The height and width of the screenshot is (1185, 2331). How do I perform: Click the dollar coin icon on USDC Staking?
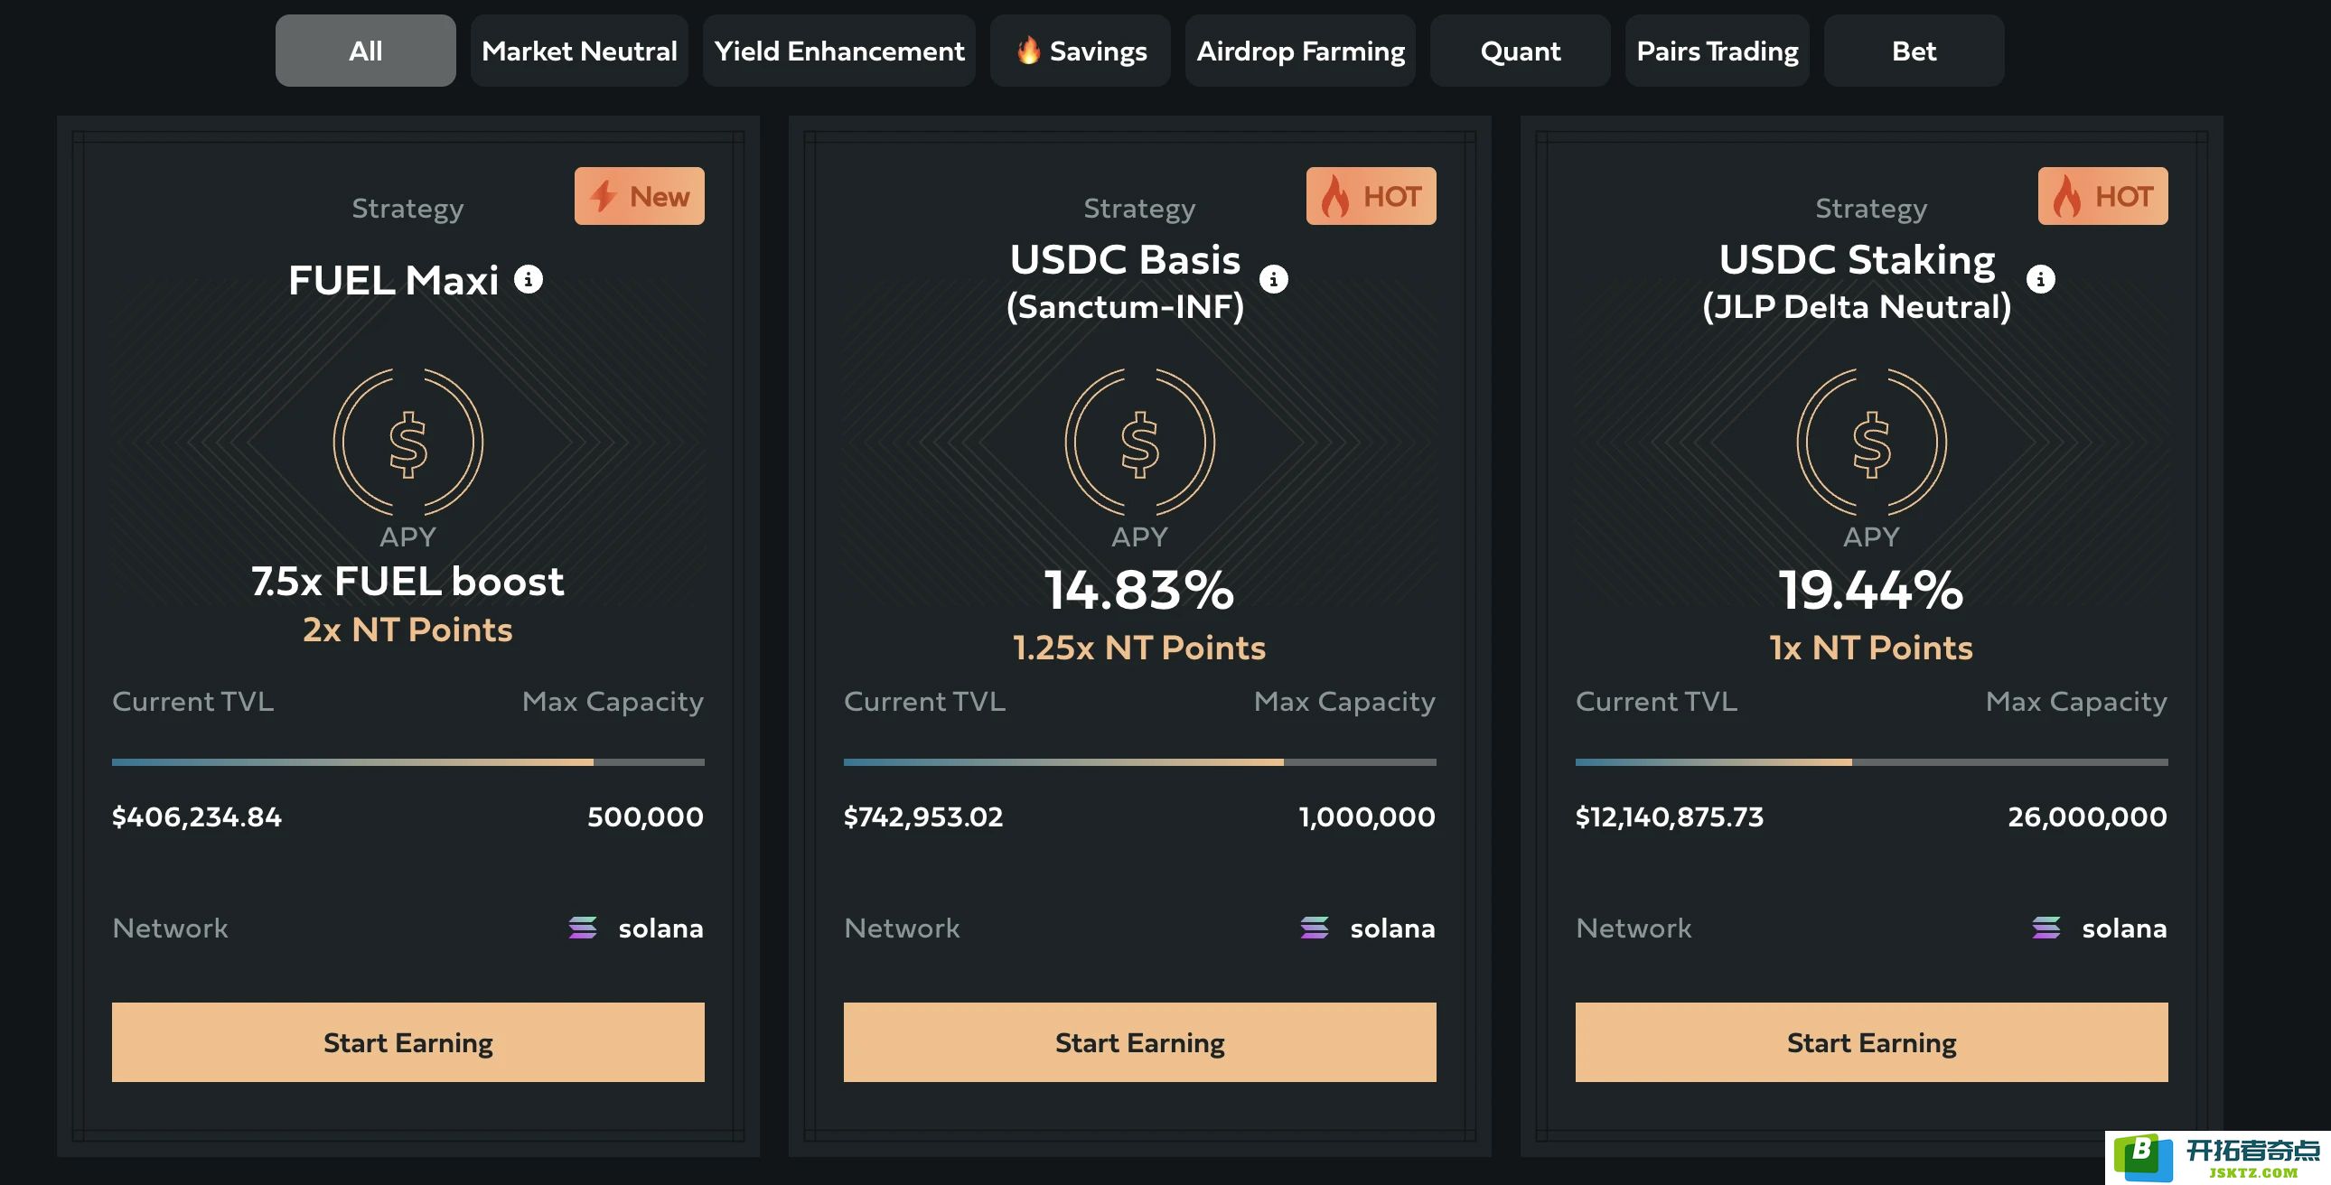pos(1870,443)
